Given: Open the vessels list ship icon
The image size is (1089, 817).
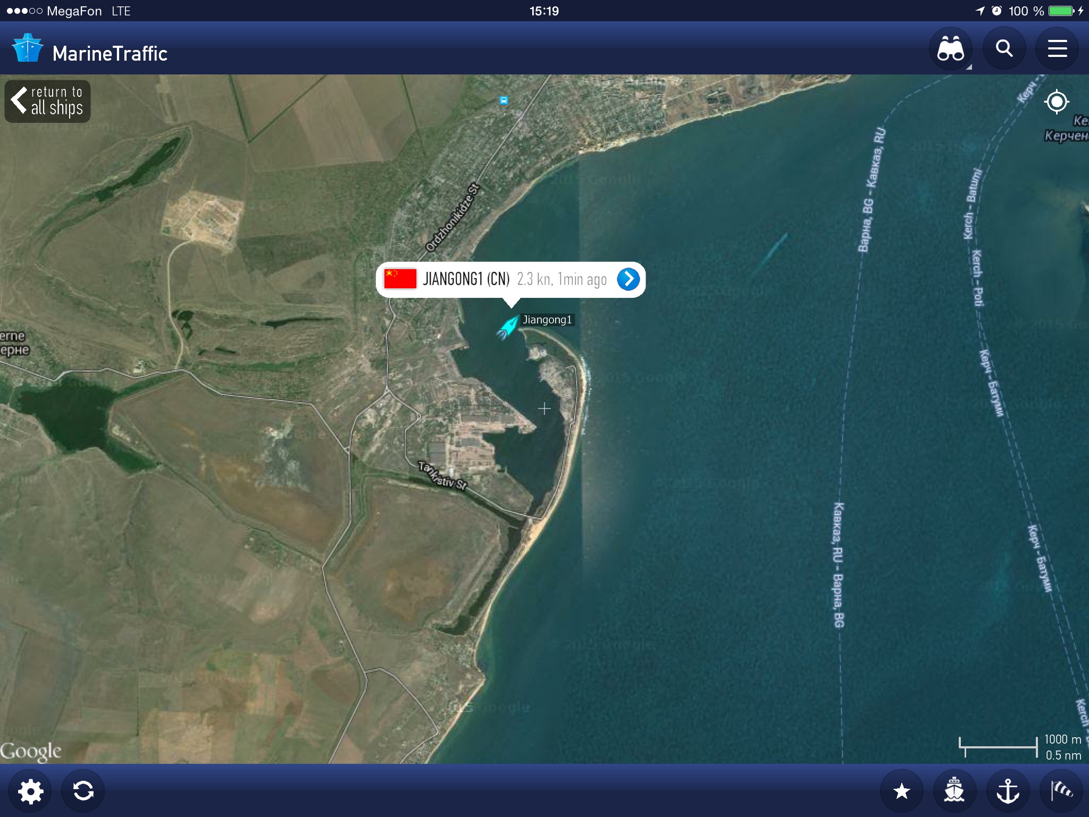Looking at the screenshot, I should pos(954,791).
